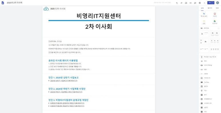Open the three-dot more options menu
Screen dimensions: 221x113
click(x=204, y=3)
